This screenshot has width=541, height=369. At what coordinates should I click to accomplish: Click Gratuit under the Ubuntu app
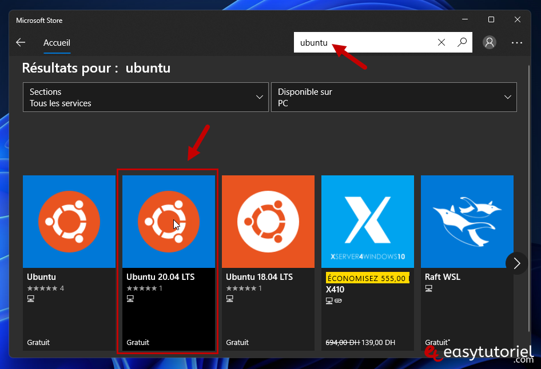tap(38, 343)
